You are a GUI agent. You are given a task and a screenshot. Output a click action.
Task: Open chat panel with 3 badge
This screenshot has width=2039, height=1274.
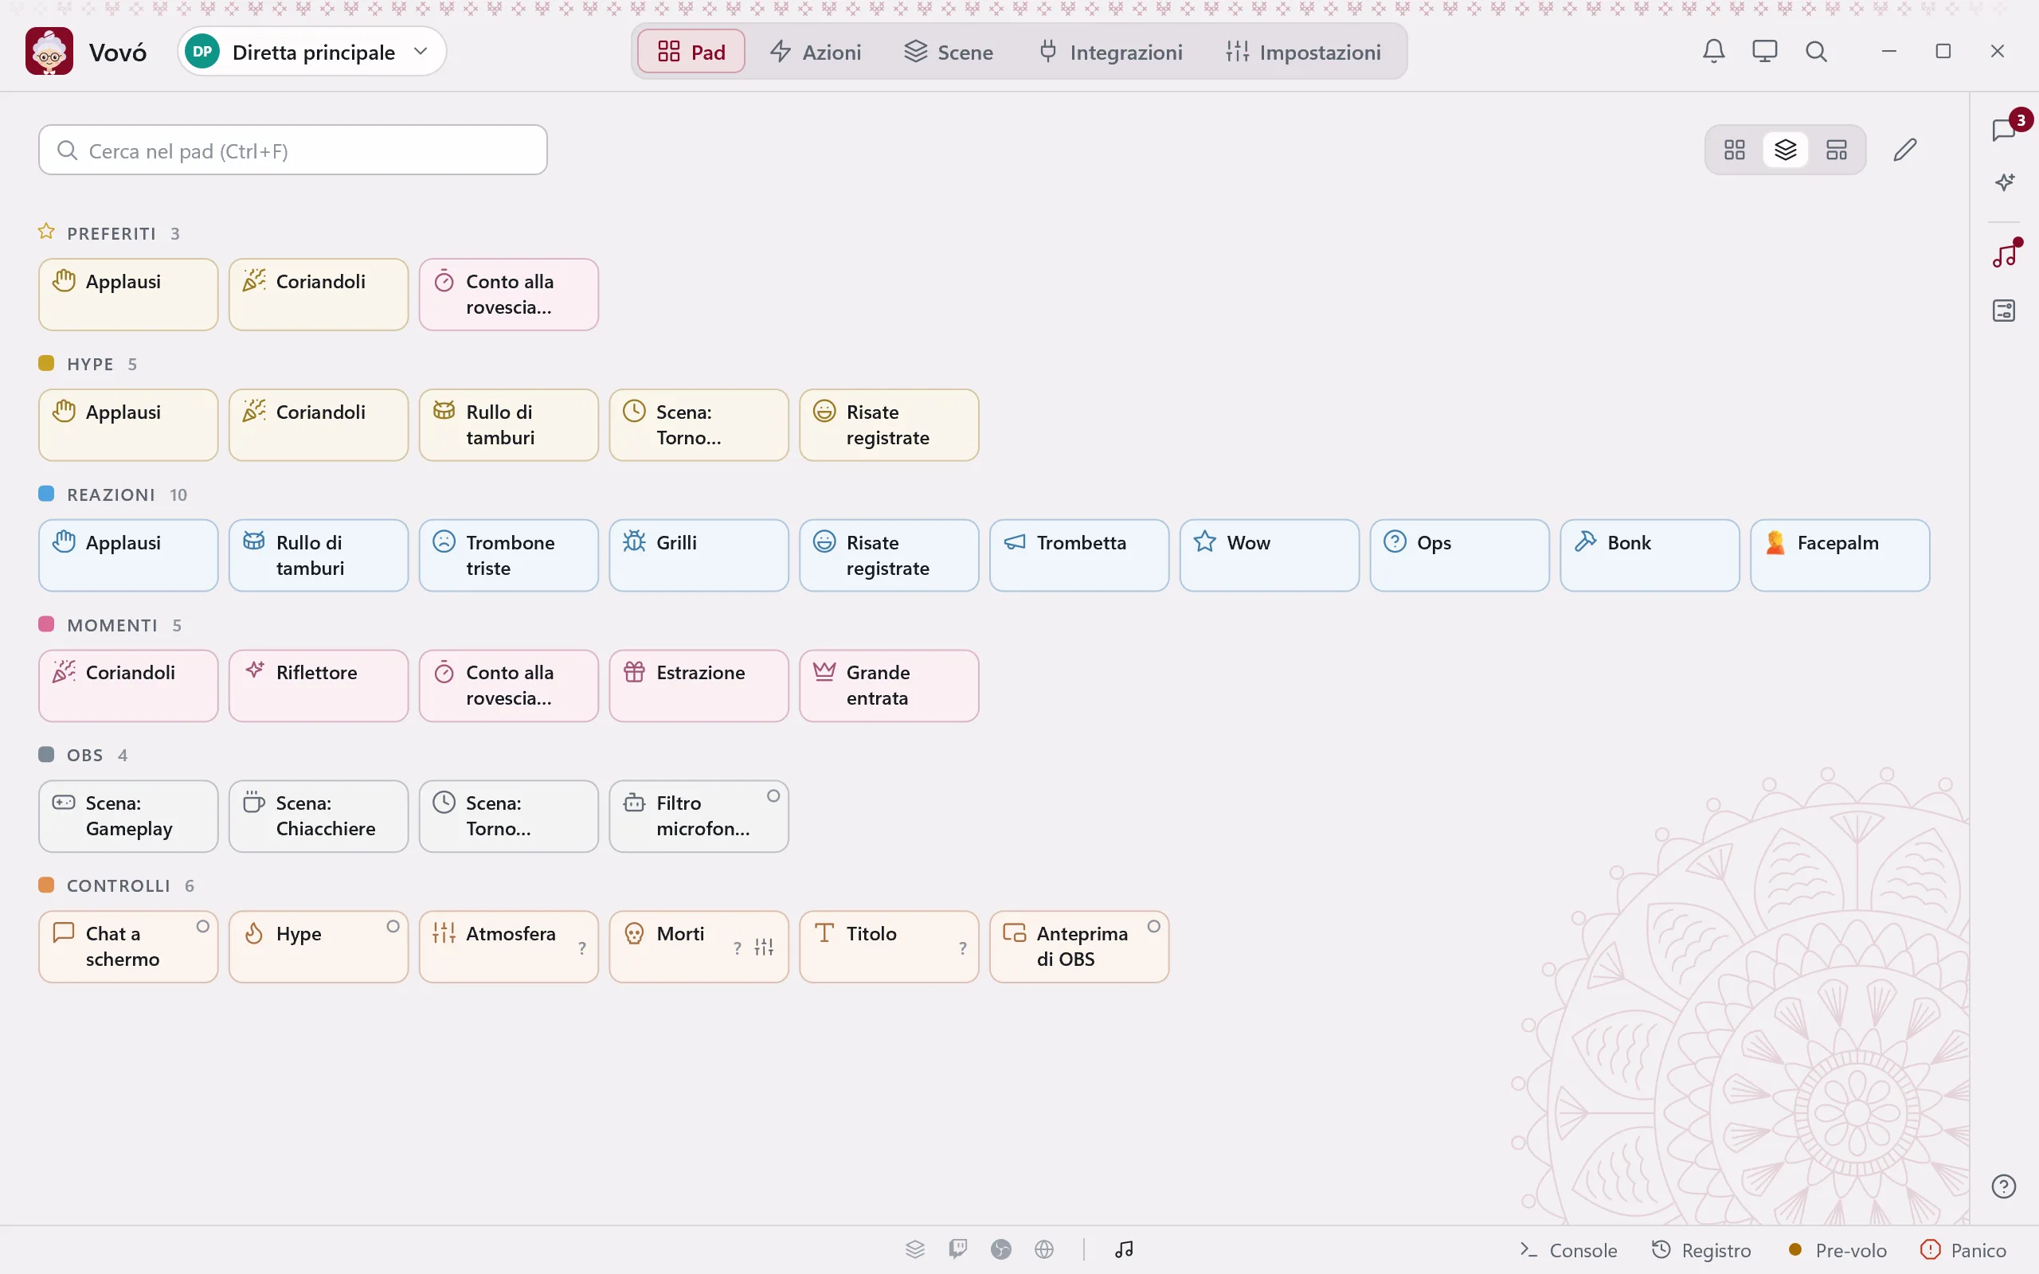click(2005, 131)
